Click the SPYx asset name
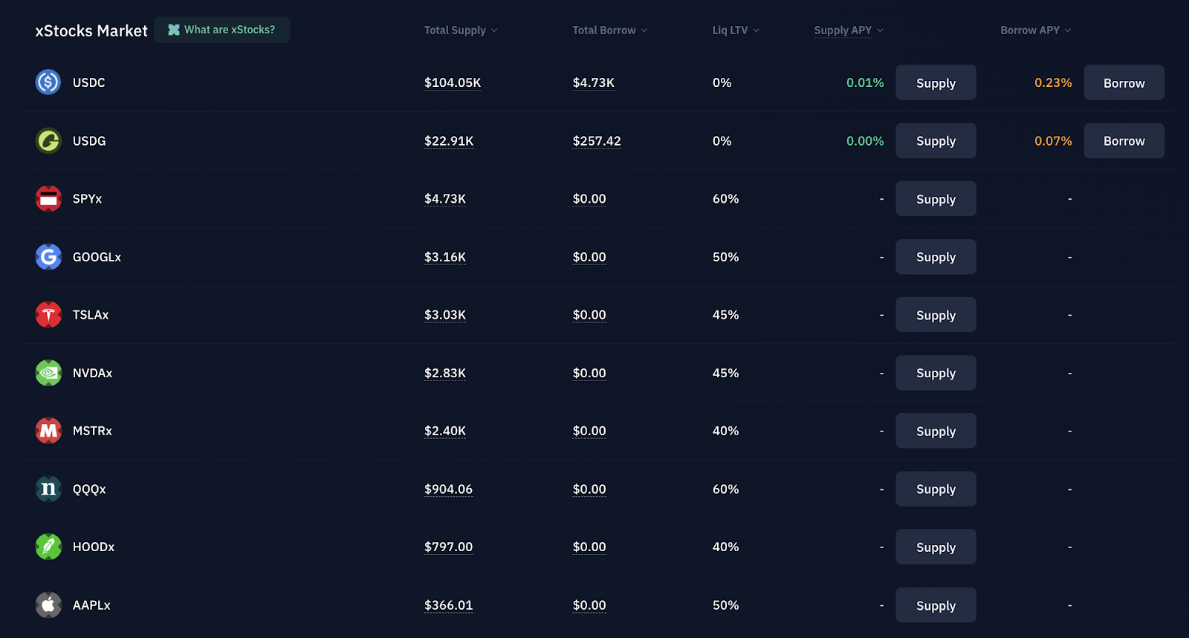The width and height of the screenshot is (1189, 638). click(87, 198)
